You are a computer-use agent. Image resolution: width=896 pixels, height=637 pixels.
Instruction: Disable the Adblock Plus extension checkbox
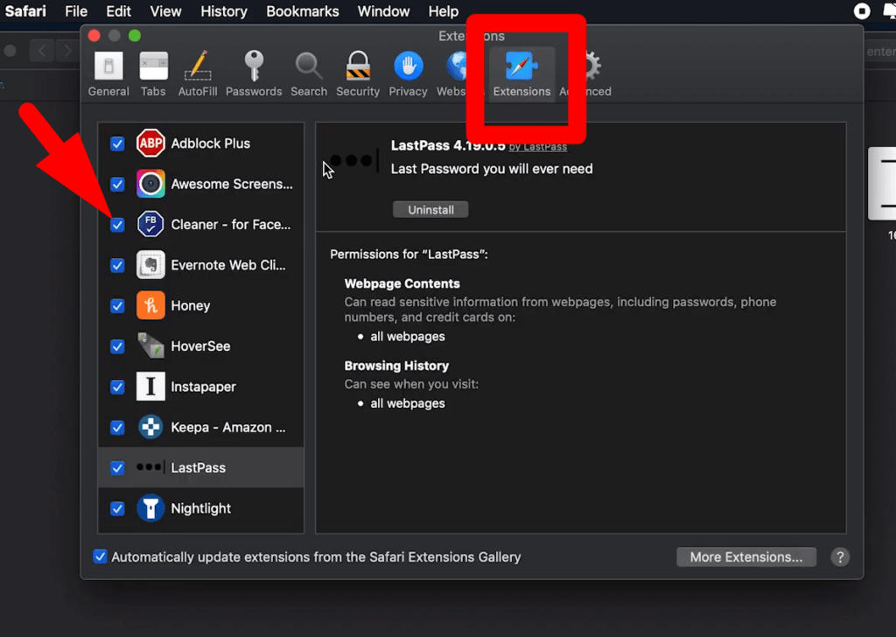point(117,143)
